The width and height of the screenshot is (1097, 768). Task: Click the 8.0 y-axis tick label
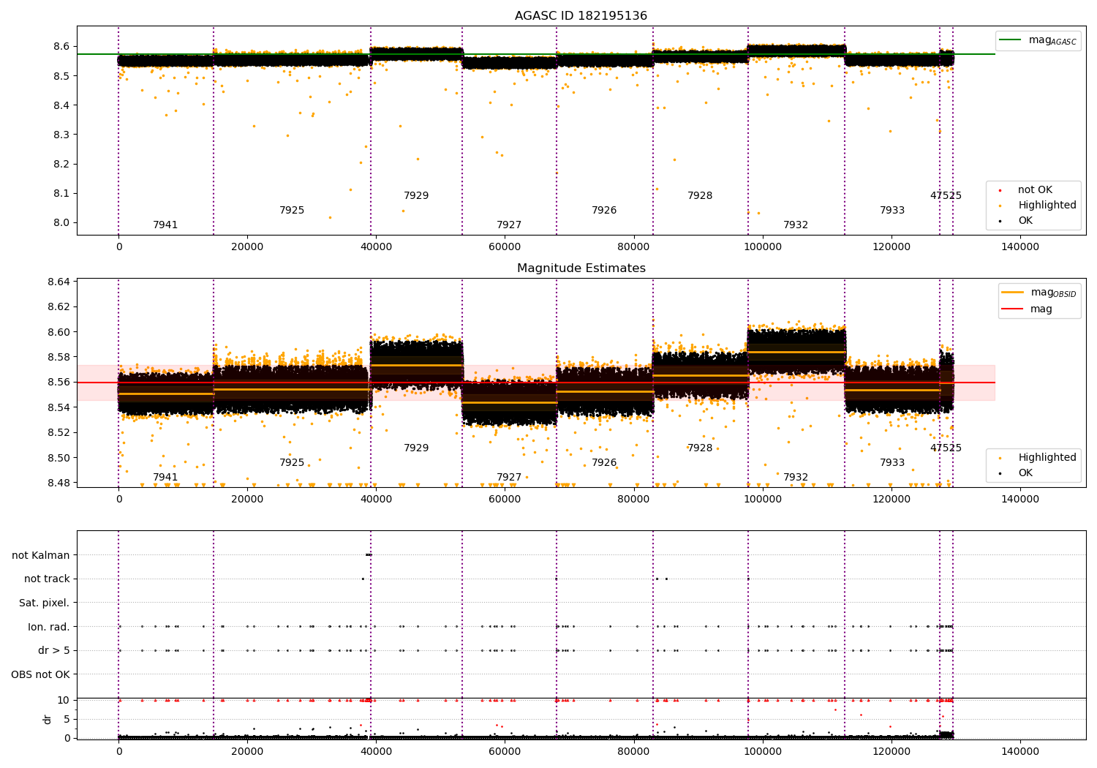(x=61, y=223)
